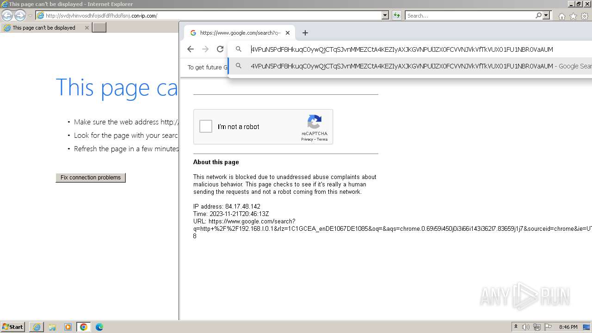
Task: Go back in Internet Explorer
Action: point(7,15)
